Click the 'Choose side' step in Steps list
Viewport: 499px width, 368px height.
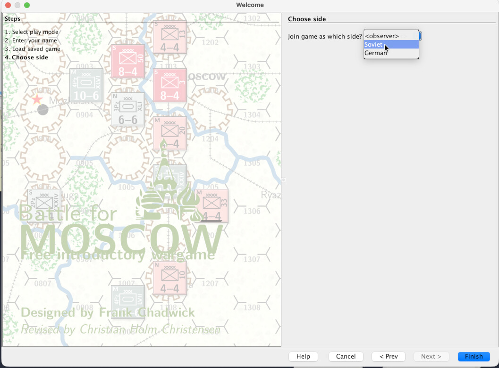(26, 57)
